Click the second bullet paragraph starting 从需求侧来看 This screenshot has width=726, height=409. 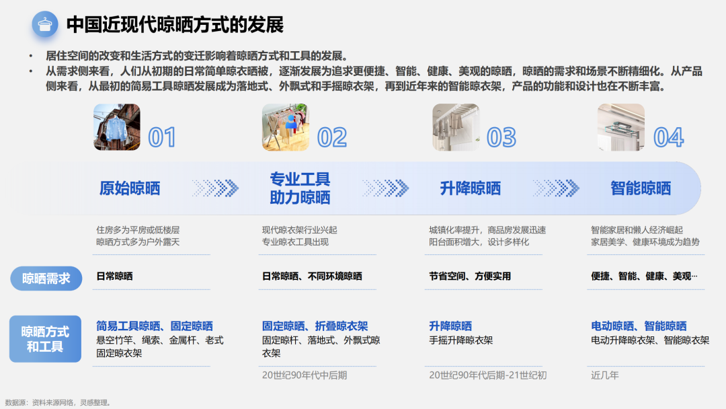(374, 79)
